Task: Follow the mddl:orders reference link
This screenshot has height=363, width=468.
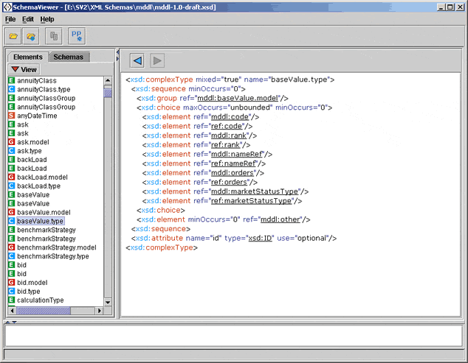Action: point(233,173)
